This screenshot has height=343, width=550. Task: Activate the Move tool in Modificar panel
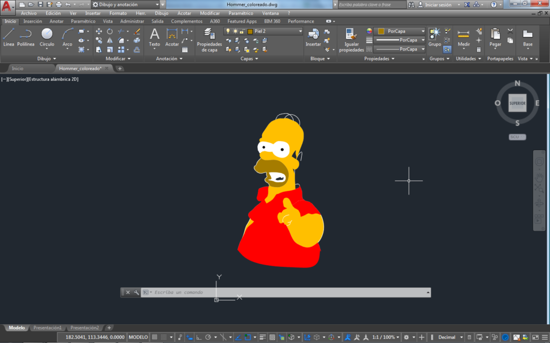coord(99,31)
